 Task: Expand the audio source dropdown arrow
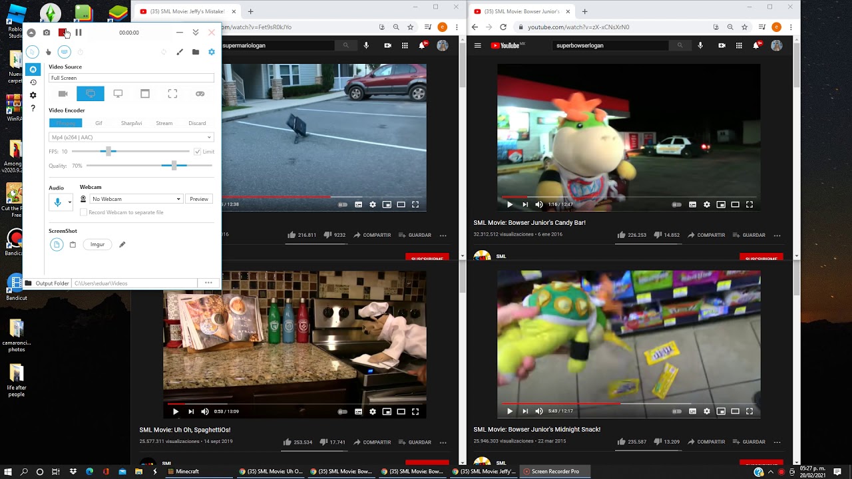[69, 202]
